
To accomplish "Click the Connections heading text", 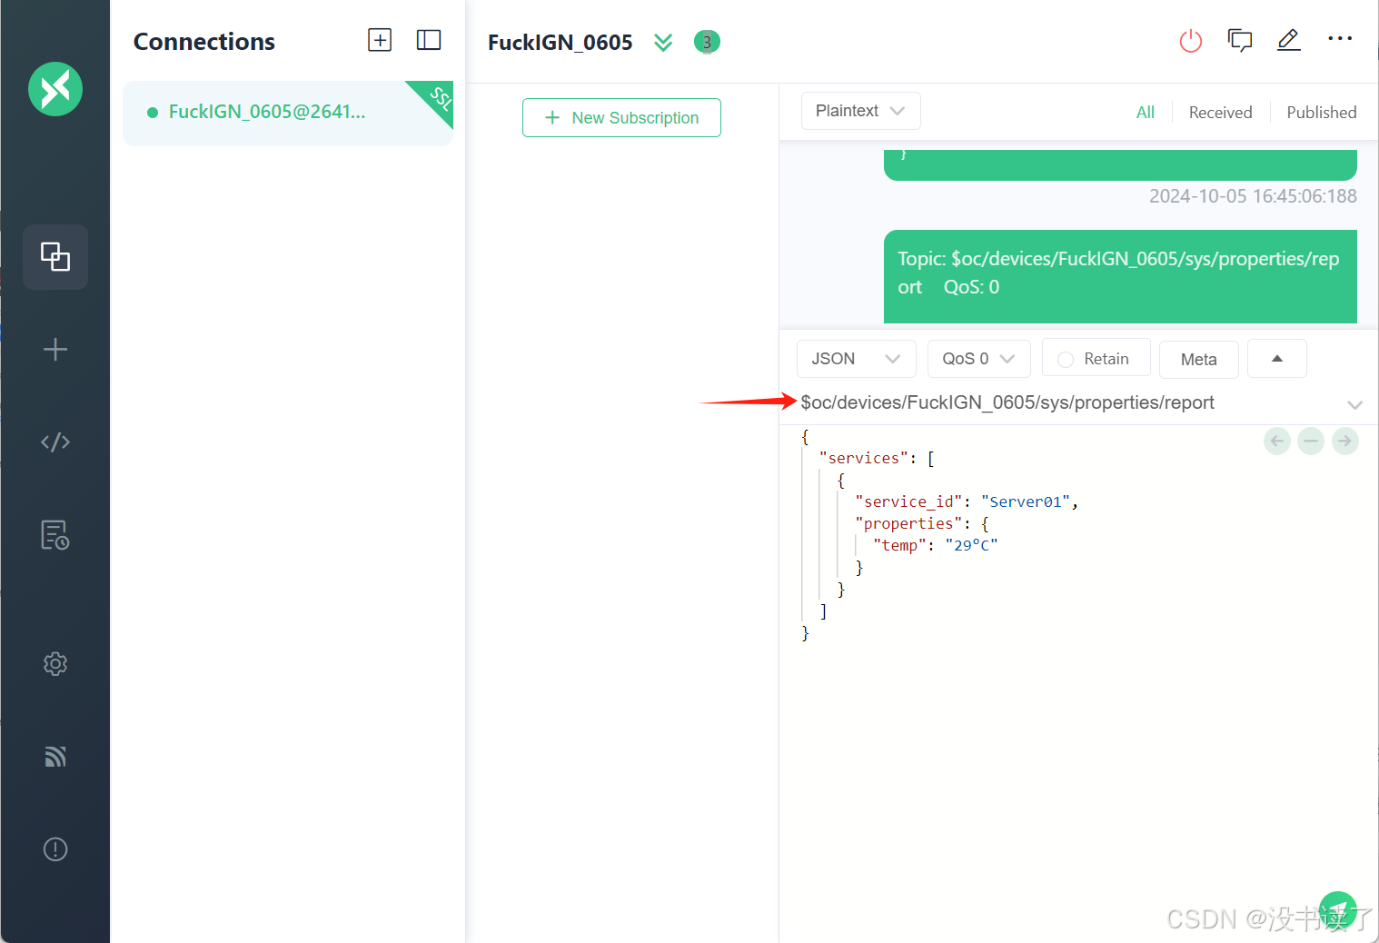I will (204, 42).
